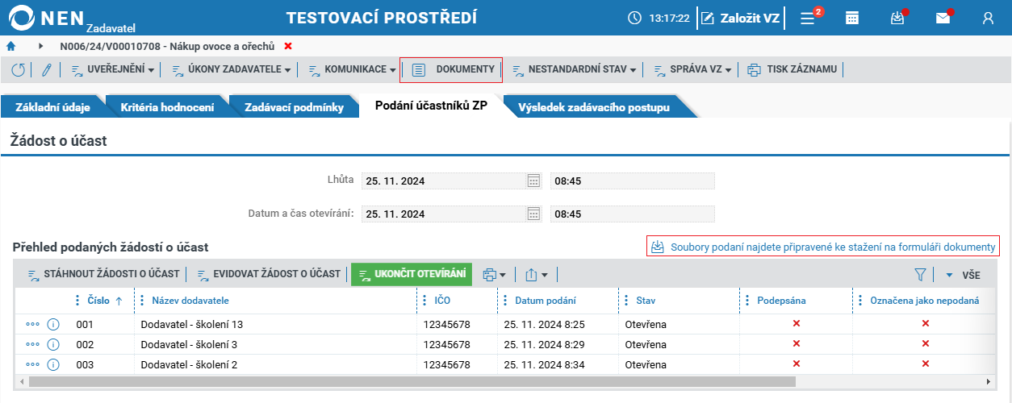
Task: Open the inbox download icon in header
Action: [x=897, y=18]
